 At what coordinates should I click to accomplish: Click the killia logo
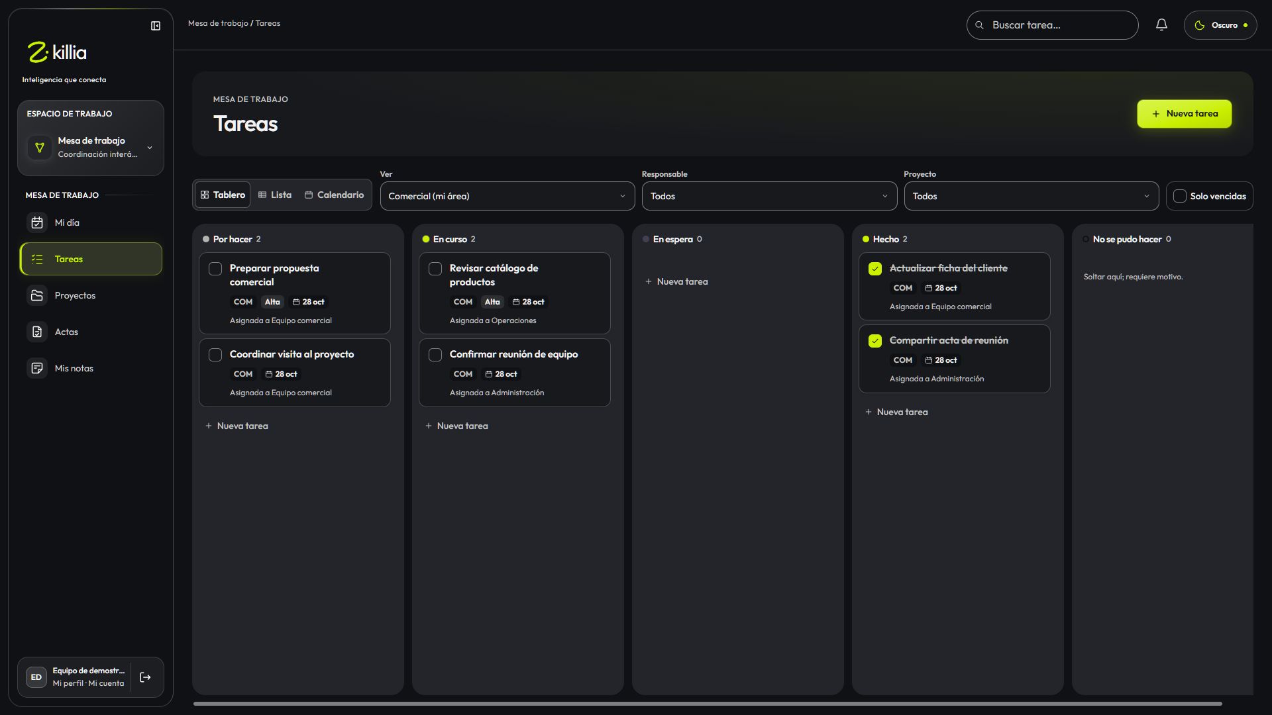(x=57, y=52)
